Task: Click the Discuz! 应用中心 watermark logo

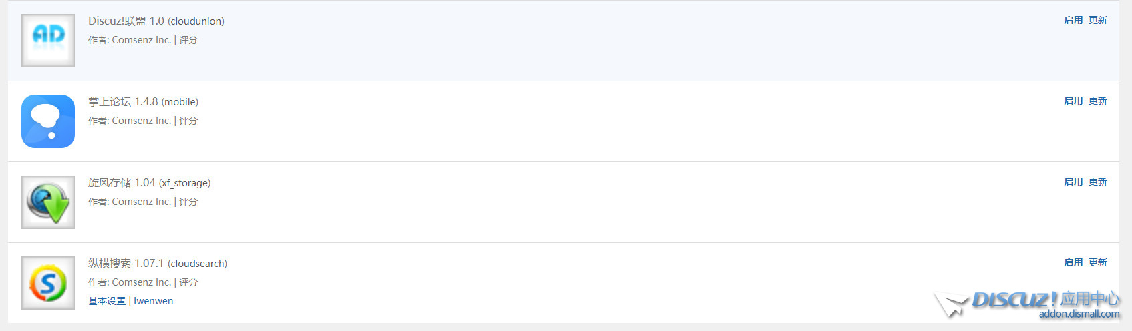Action: [x=1029, y=304]
